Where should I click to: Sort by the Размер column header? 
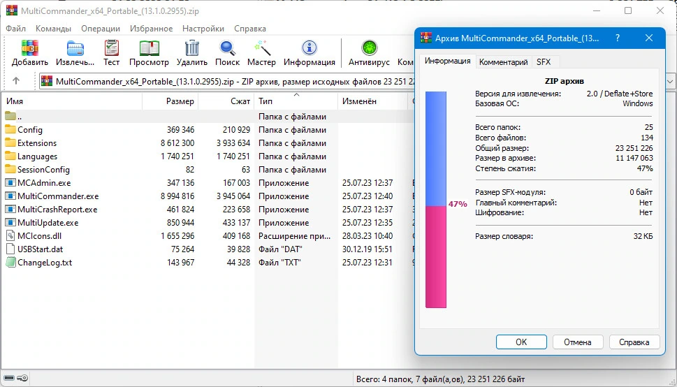[170, 101]
